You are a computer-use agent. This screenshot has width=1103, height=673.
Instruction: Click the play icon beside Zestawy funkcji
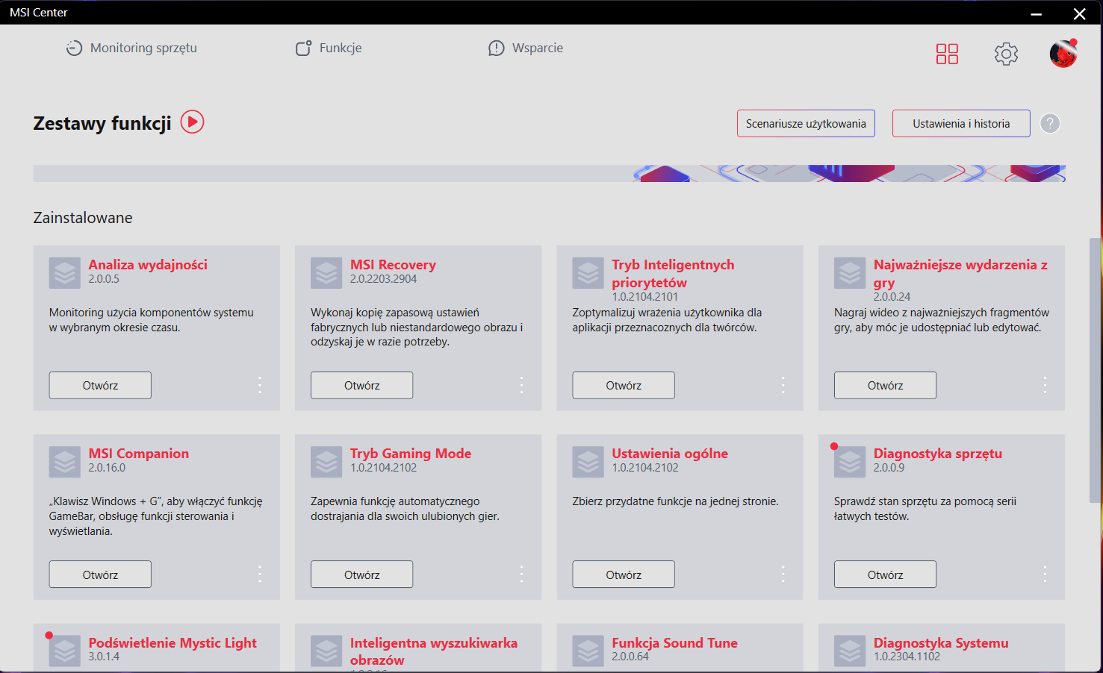coord(192,122)
